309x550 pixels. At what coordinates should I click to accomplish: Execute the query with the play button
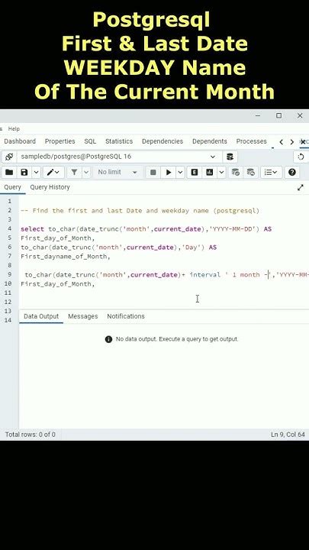coord(169,172)
